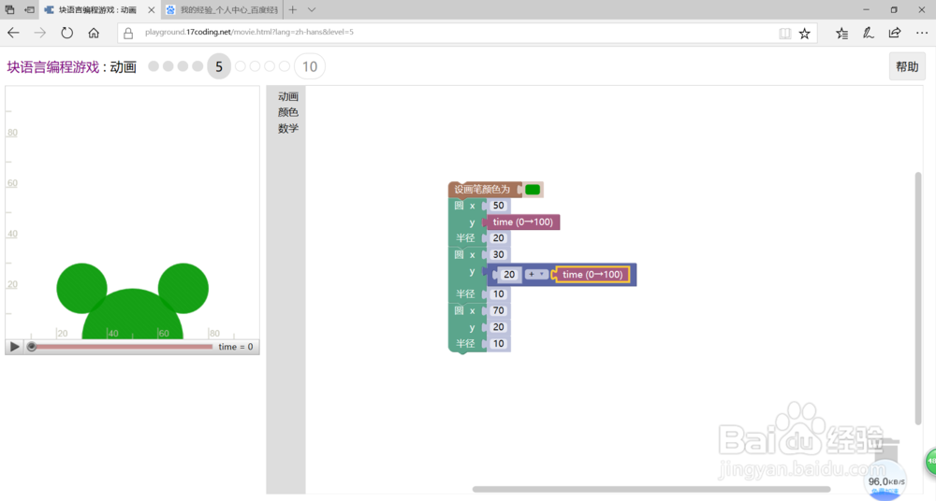Open the 动画 block category
This screenshot has height=501, width=936.
click(x=287, y=96)
